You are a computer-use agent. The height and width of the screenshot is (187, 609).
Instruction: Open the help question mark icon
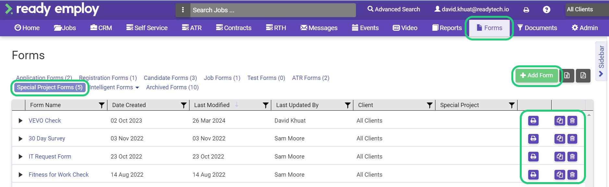tap(546, 10)
